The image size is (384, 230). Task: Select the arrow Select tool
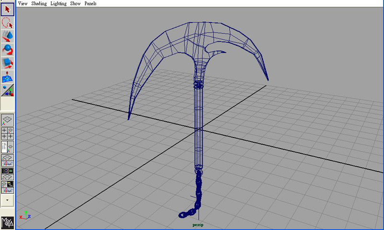click(7, 10)
